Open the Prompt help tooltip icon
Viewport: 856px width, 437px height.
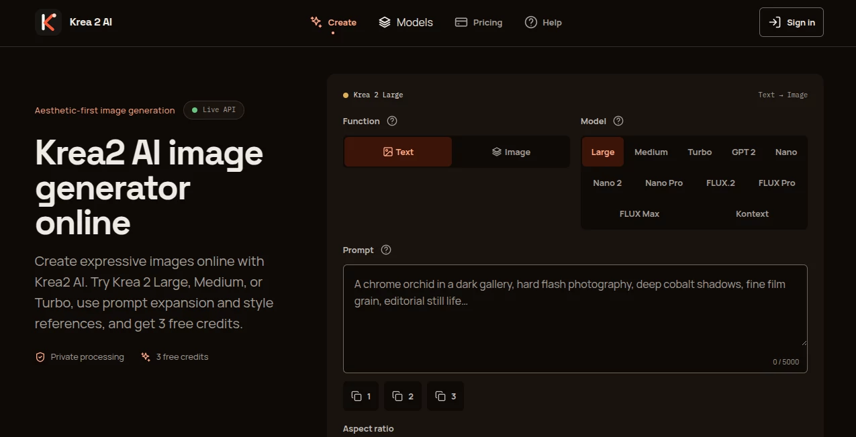[386, 250]
